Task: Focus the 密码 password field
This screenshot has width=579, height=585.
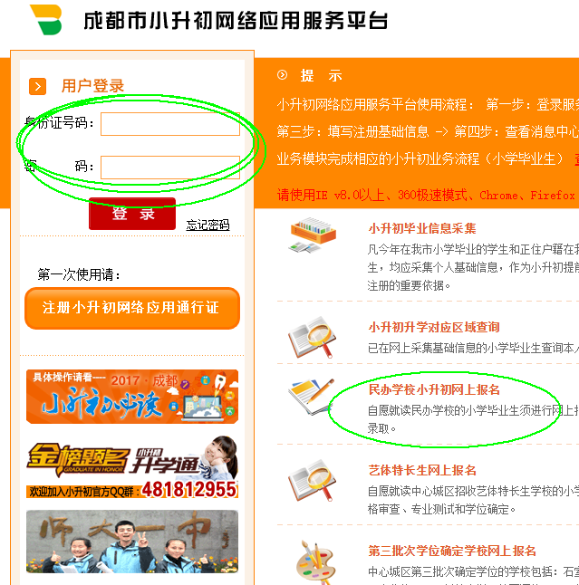Action: pos(170,168)
